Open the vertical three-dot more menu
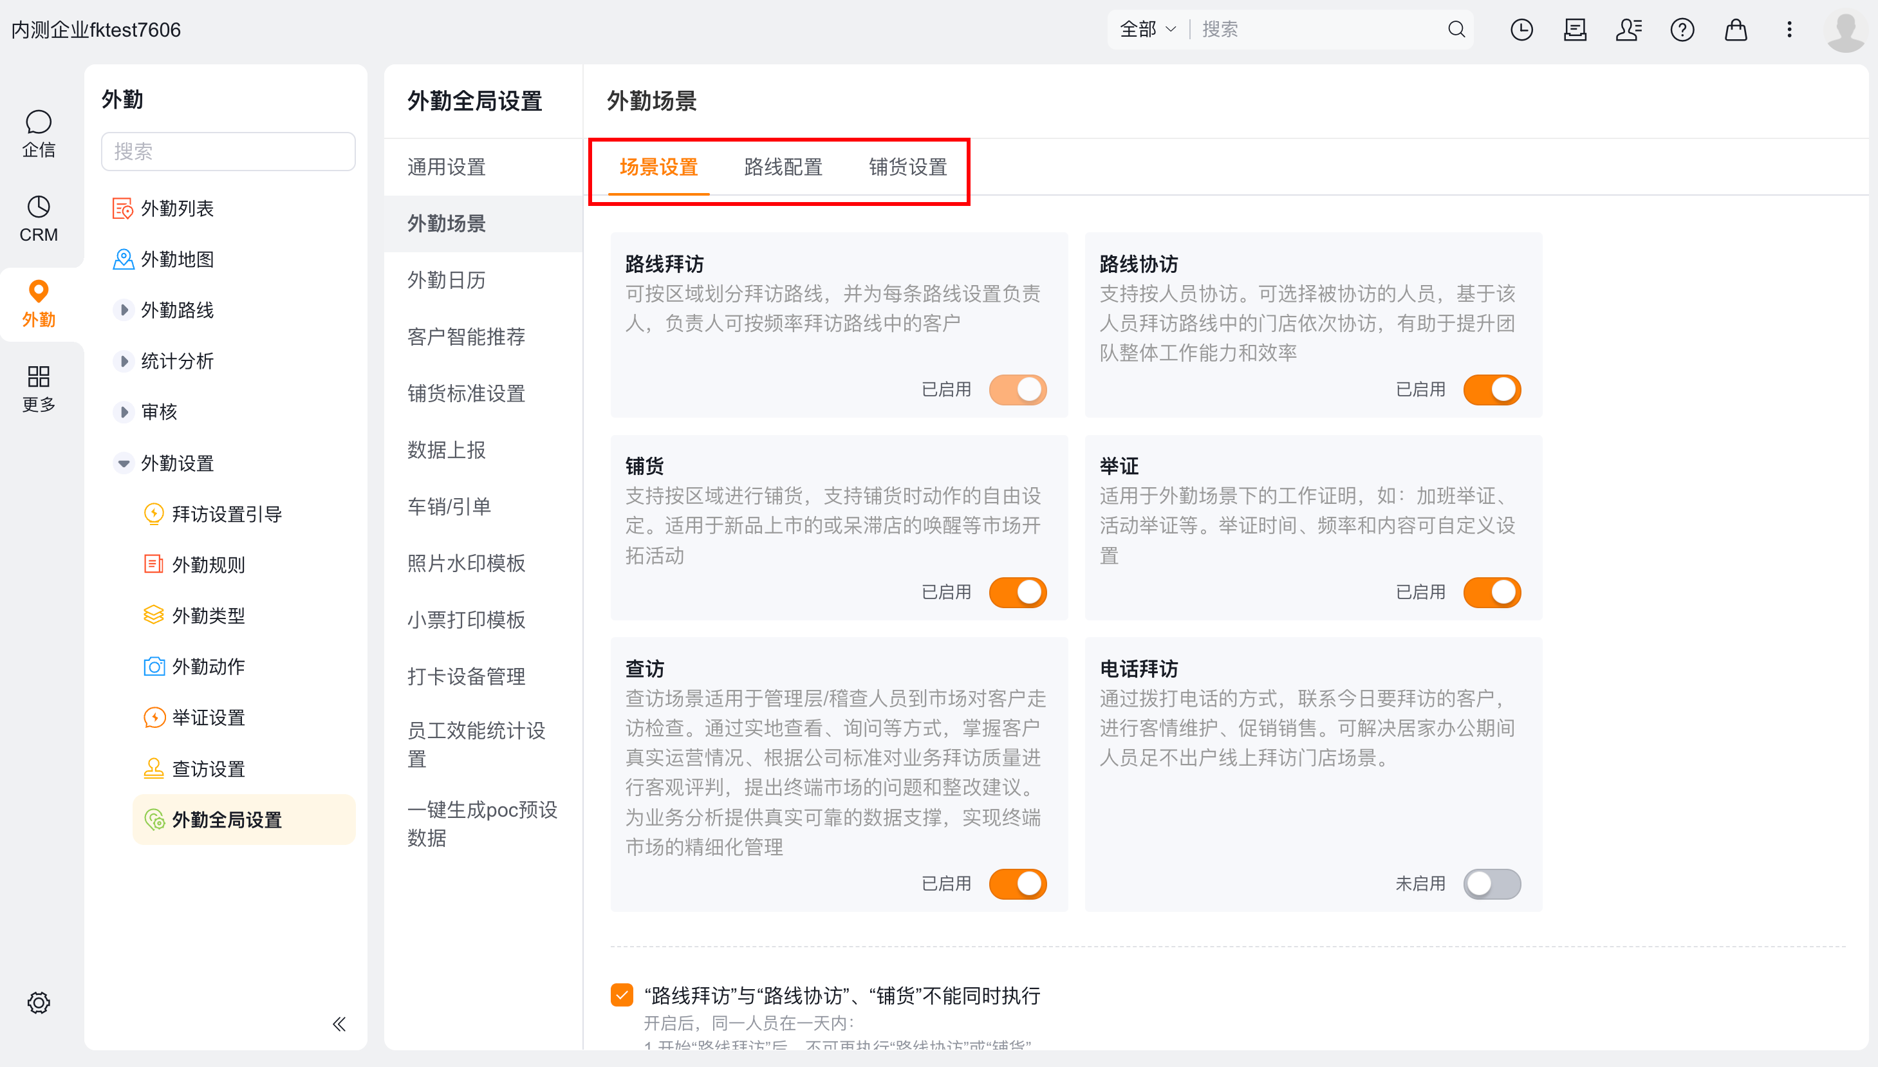 coord(1789,30)
